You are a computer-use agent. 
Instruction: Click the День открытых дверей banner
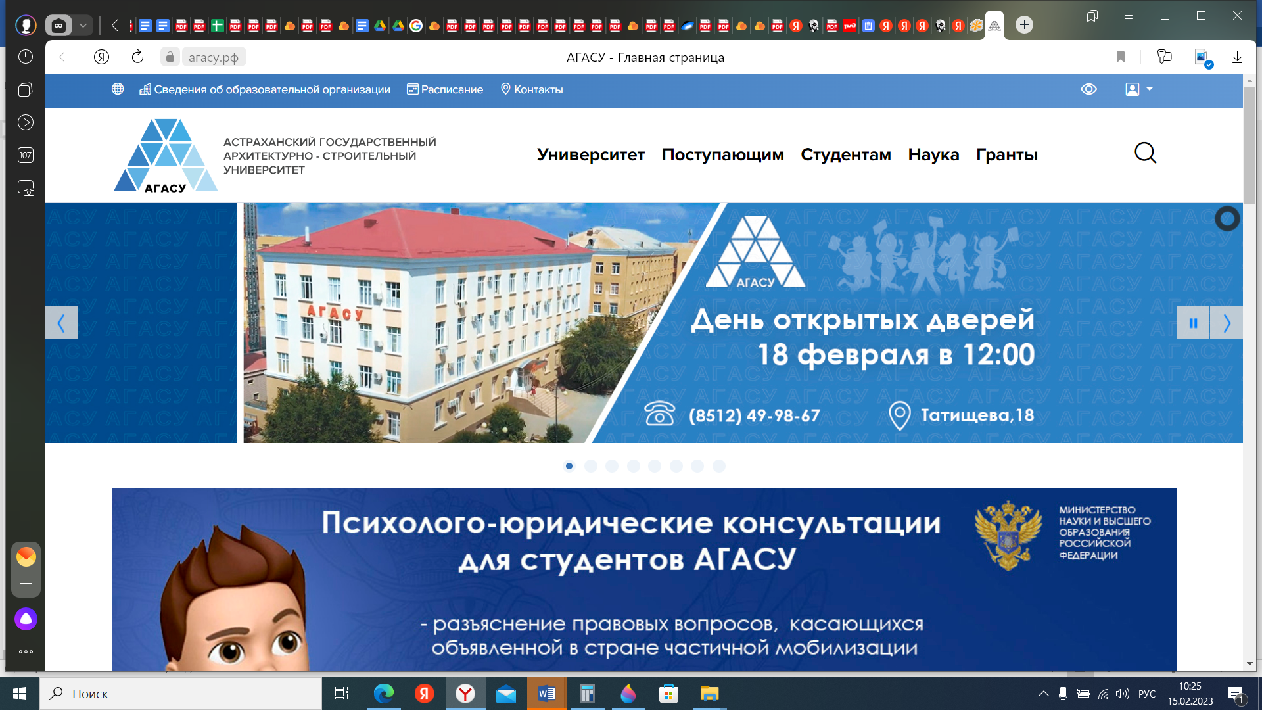point(644,323)
